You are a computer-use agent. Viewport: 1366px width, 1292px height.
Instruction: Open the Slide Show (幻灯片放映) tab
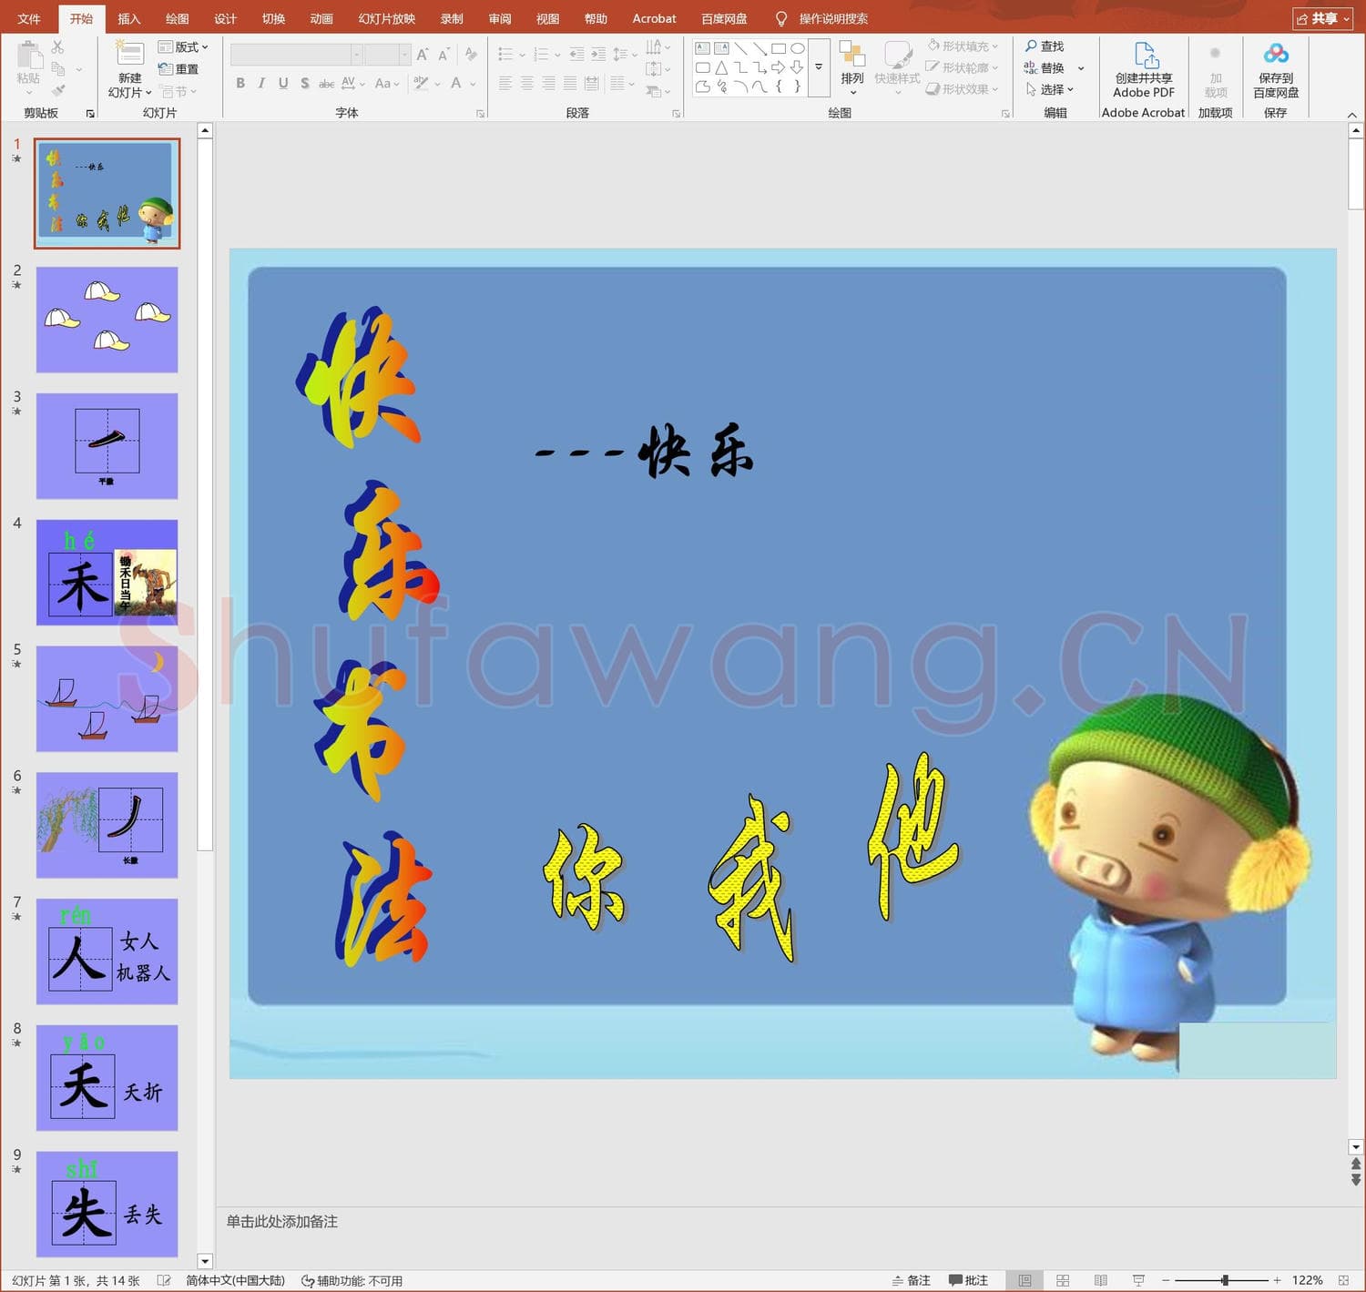click(387, 18)
